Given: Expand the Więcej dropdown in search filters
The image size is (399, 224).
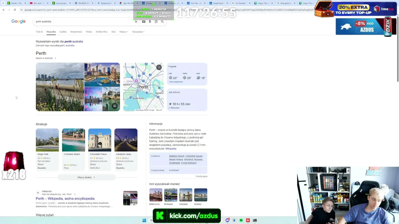Looking at the screenshot, I should [123, 32].
